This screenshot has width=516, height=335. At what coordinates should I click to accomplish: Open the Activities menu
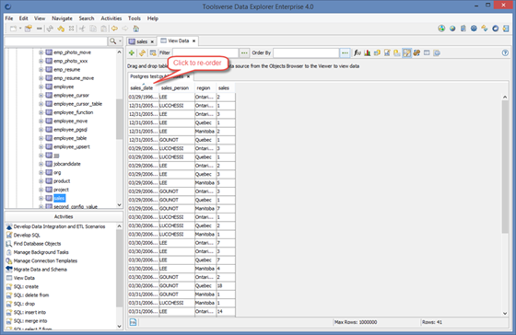pos(111,18)
